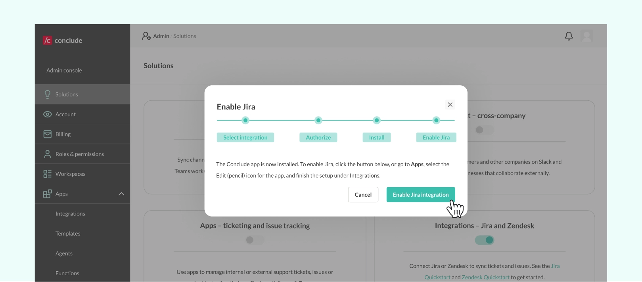Click Solutions in the breadcrumb
The width and height of the screenshot is (642, 282).
pyautogui.click(x=185, y=36)
